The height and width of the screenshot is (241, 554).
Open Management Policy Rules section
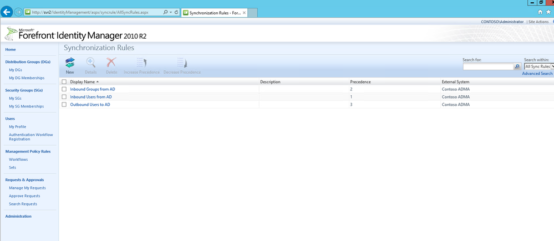pyautogui.click(x=28, y=152)
